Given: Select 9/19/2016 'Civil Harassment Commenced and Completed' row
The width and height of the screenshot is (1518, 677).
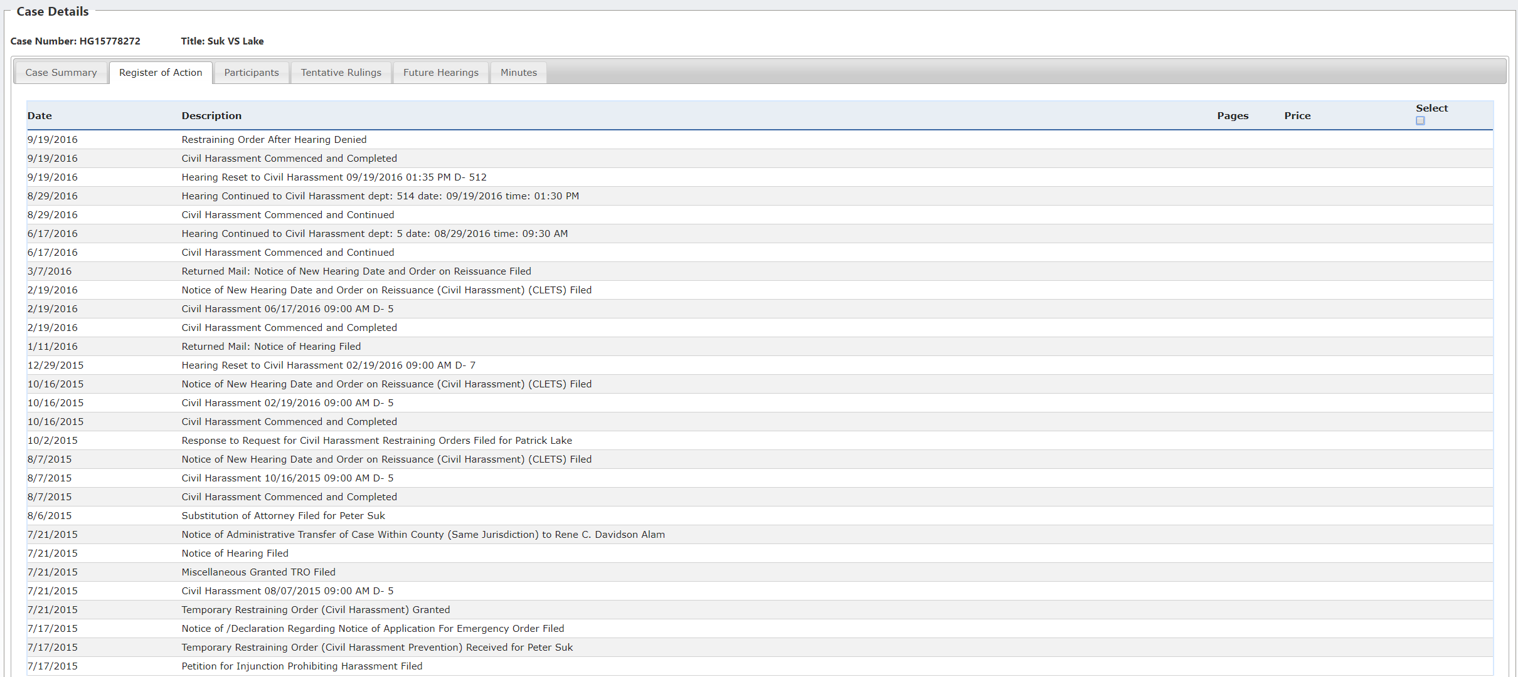Looking at the screenshot, I should (x=760, y=159).
